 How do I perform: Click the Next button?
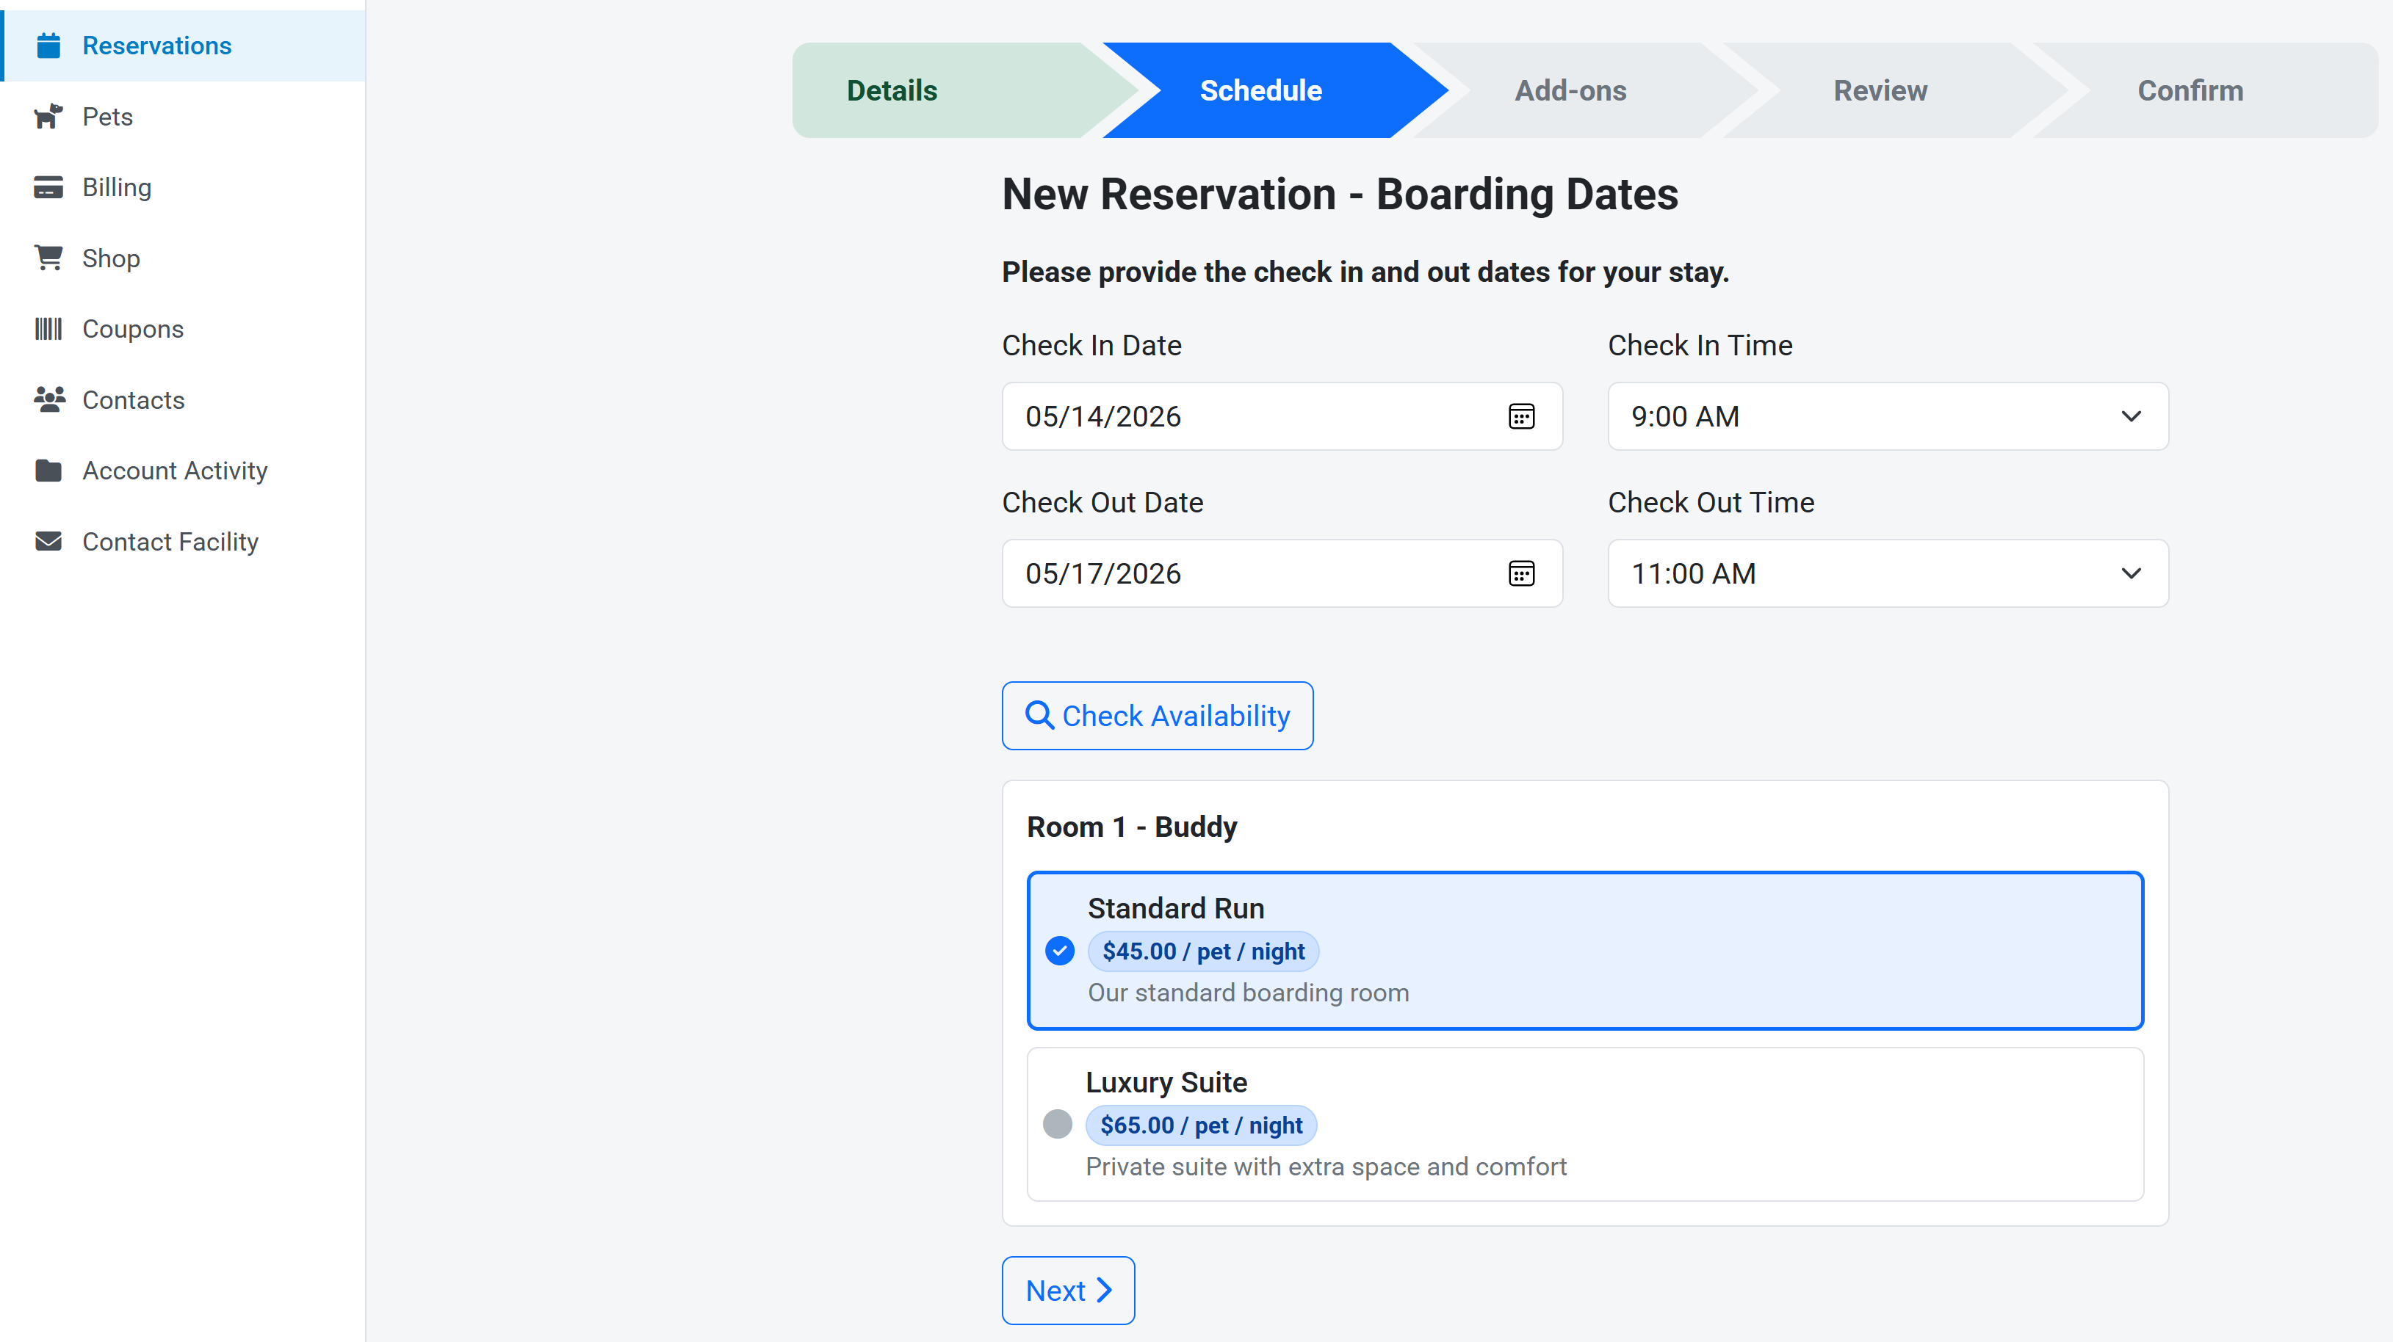[x=1068, y=1290]
